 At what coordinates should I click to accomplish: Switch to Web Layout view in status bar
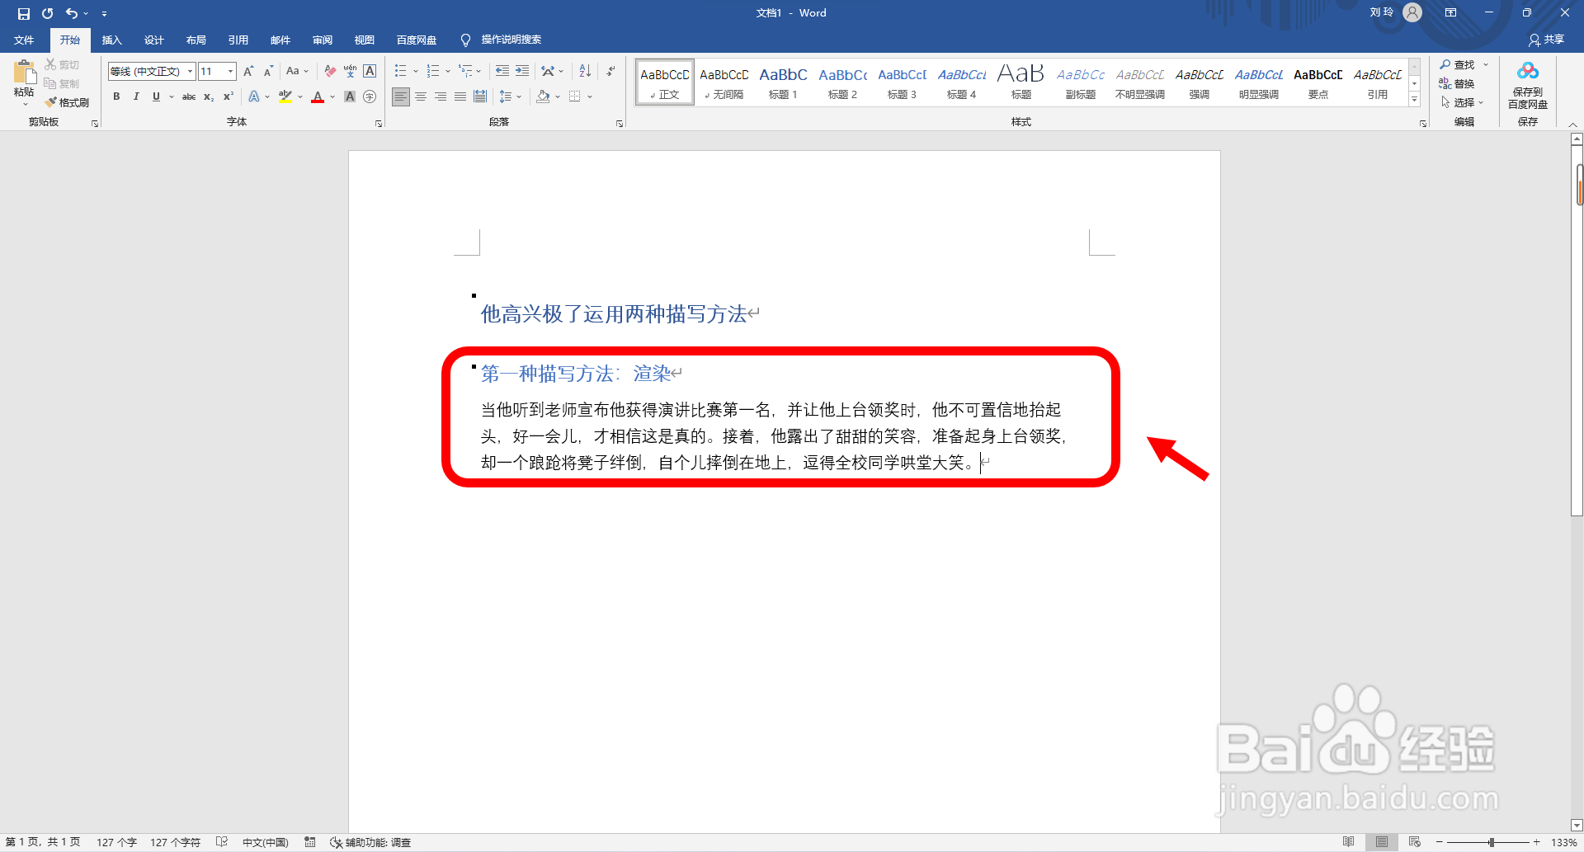tap(1414, 842)
